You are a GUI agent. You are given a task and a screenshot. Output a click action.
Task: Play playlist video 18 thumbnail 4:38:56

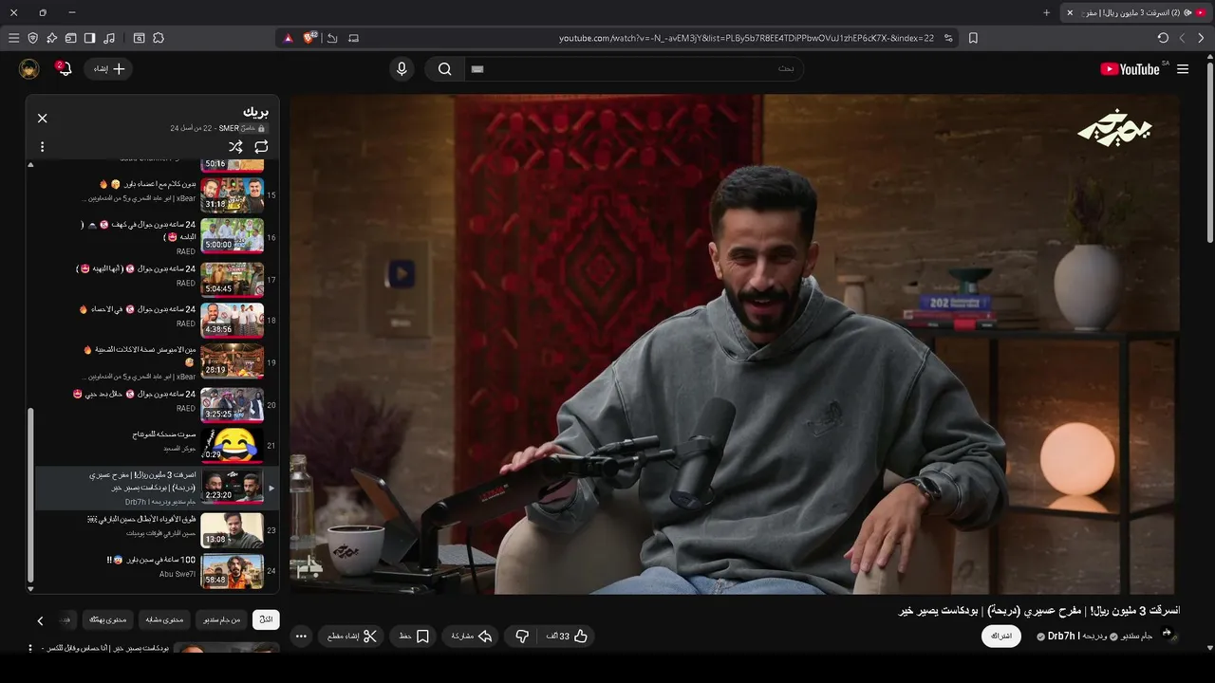point(233,320)
